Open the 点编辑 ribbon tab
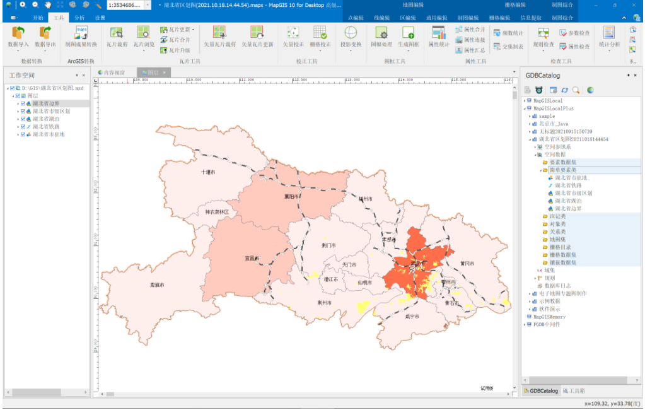This screenshot has width=645, height=410. click(x=356, y=18)
